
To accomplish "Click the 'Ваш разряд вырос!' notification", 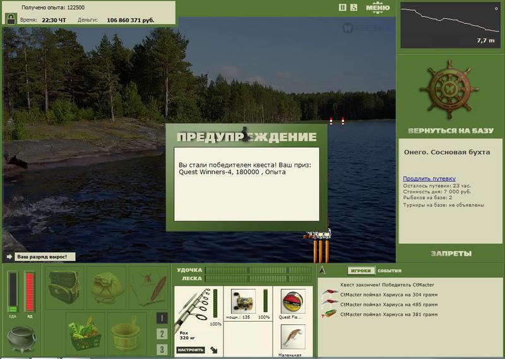I will click(45, 257).
